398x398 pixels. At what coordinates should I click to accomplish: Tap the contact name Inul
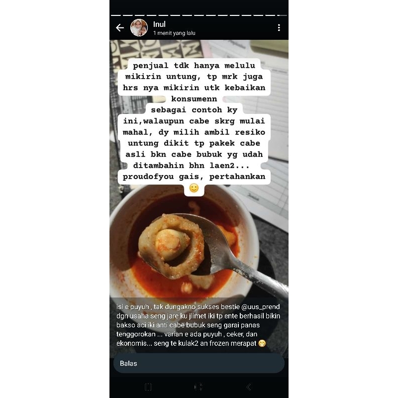tap(159, 24)
